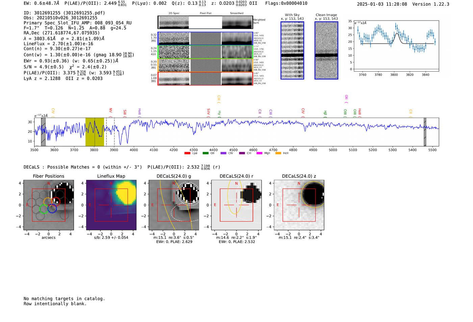Click the red CIV marker near 4850

point(303,113)
